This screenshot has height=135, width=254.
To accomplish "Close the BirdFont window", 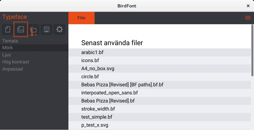I will tap(248, 6).
